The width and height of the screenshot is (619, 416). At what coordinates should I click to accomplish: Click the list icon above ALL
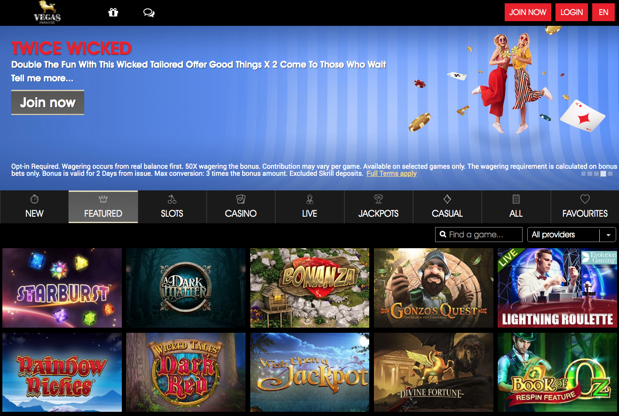[x=516, y=199]
